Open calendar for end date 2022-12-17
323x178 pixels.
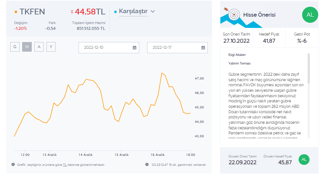[x=203, y=47]
